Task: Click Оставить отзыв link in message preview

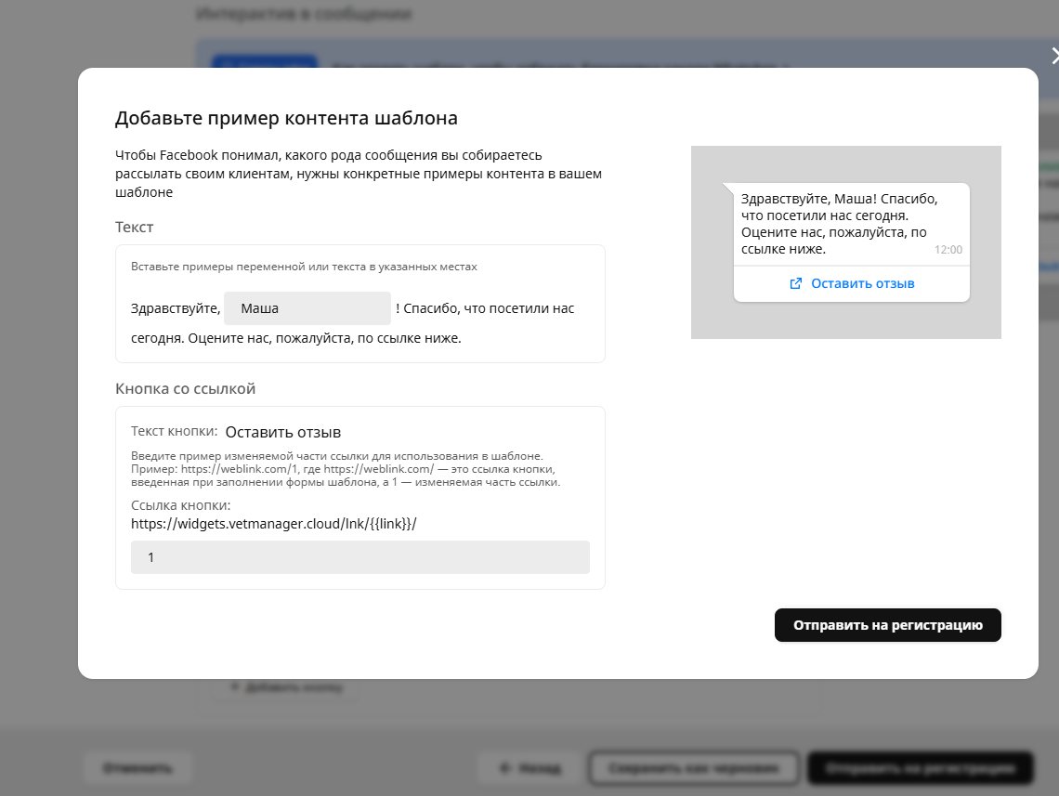Action: click(862, 283)
